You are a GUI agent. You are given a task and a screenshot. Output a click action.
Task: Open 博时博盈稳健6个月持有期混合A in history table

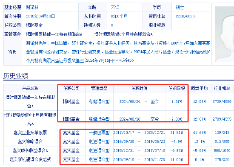tap(30, 119)
